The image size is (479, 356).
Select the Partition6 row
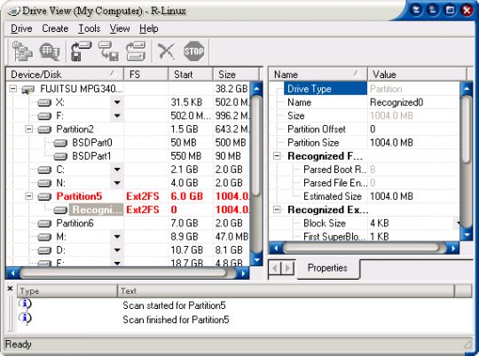point(129,223)
